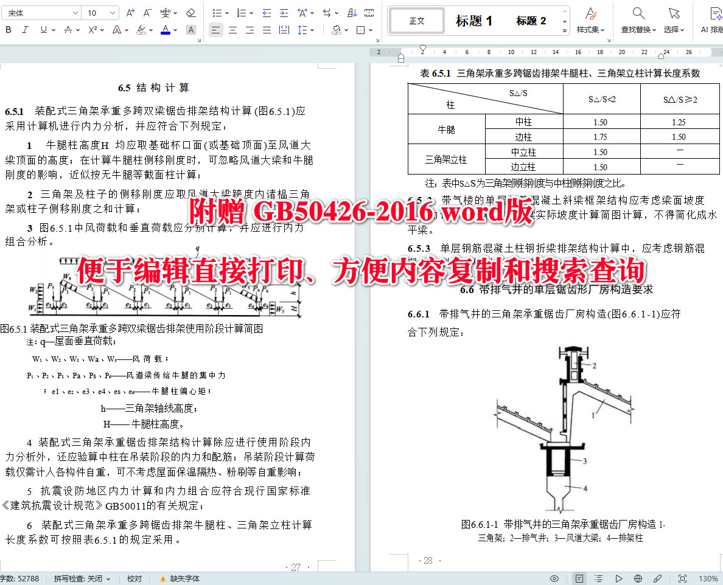723x585 pixels.
Task: Click the pen/writing mode icon in status bar
Action: point(658,578)
